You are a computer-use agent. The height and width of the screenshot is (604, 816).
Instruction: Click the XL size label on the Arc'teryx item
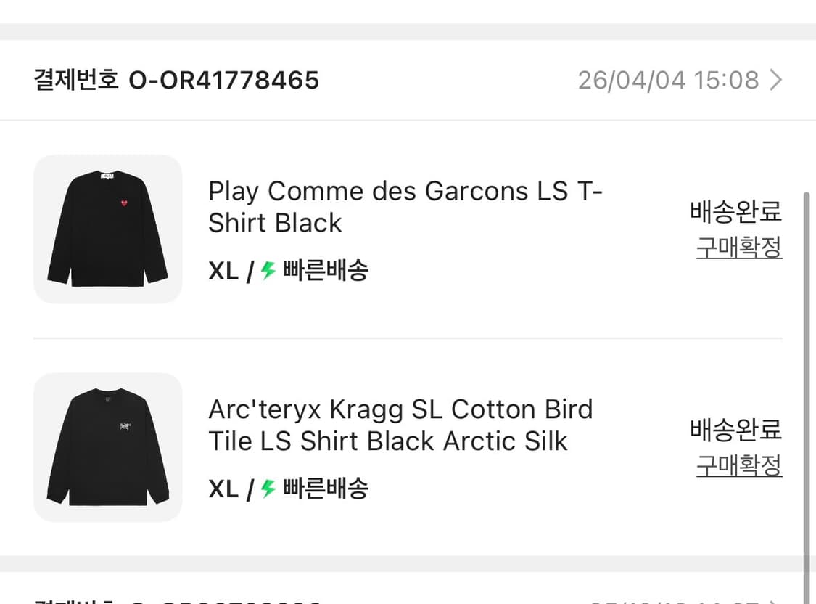point(221,489)
